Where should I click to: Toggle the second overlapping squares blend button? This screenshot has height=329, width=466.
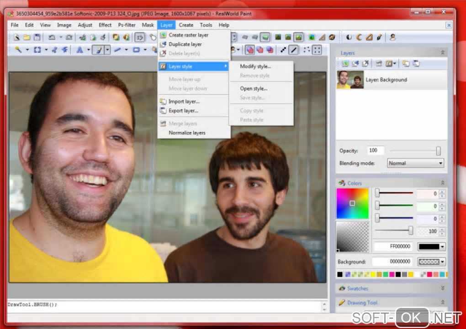click(x=260, y=50)
